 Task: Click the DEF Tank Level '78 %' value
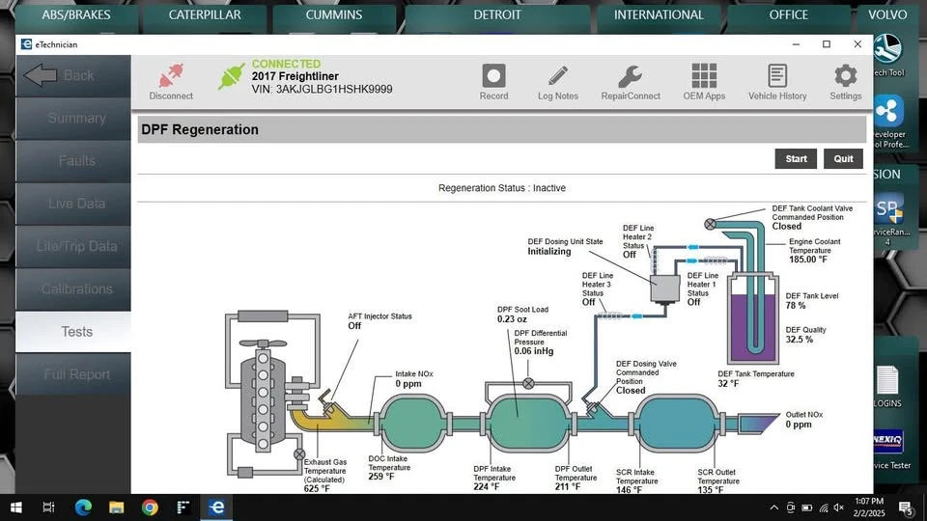click(x=795, y=306)
